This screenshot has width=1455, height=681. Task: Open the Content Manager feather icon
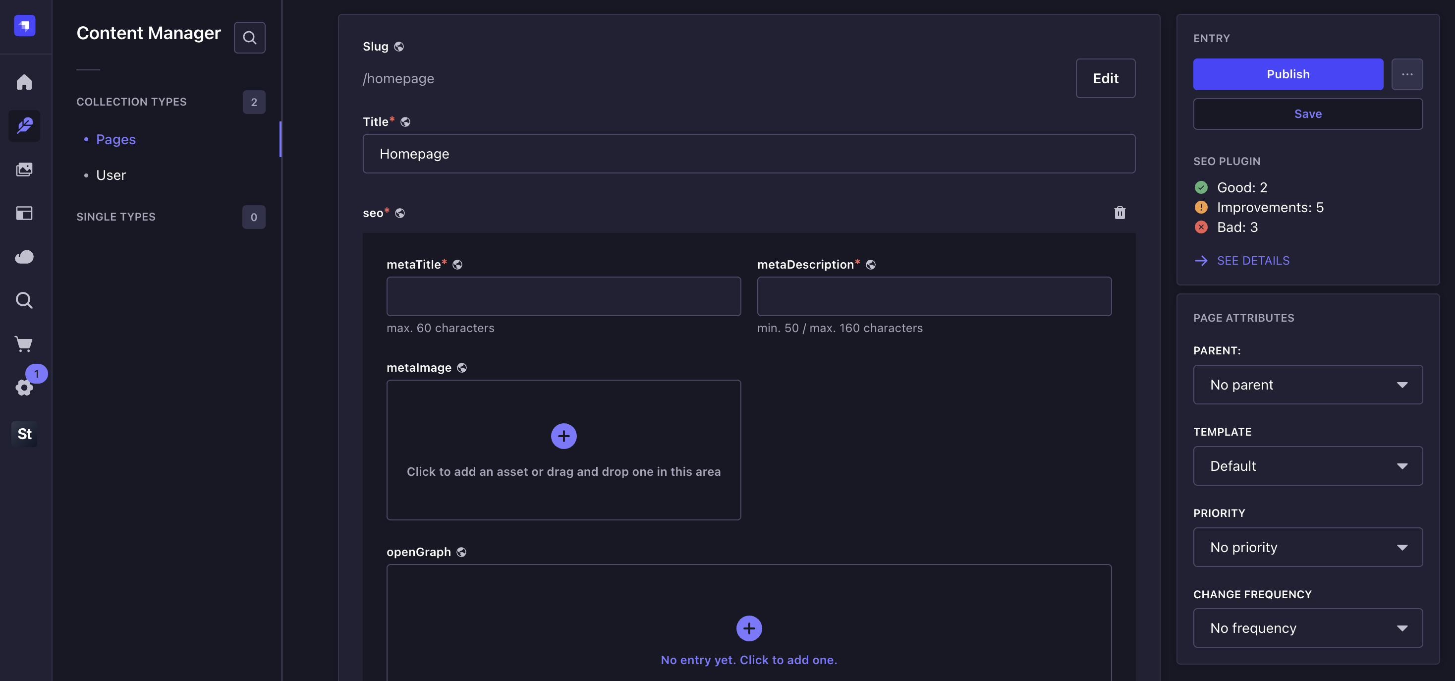tap(24, 125)
